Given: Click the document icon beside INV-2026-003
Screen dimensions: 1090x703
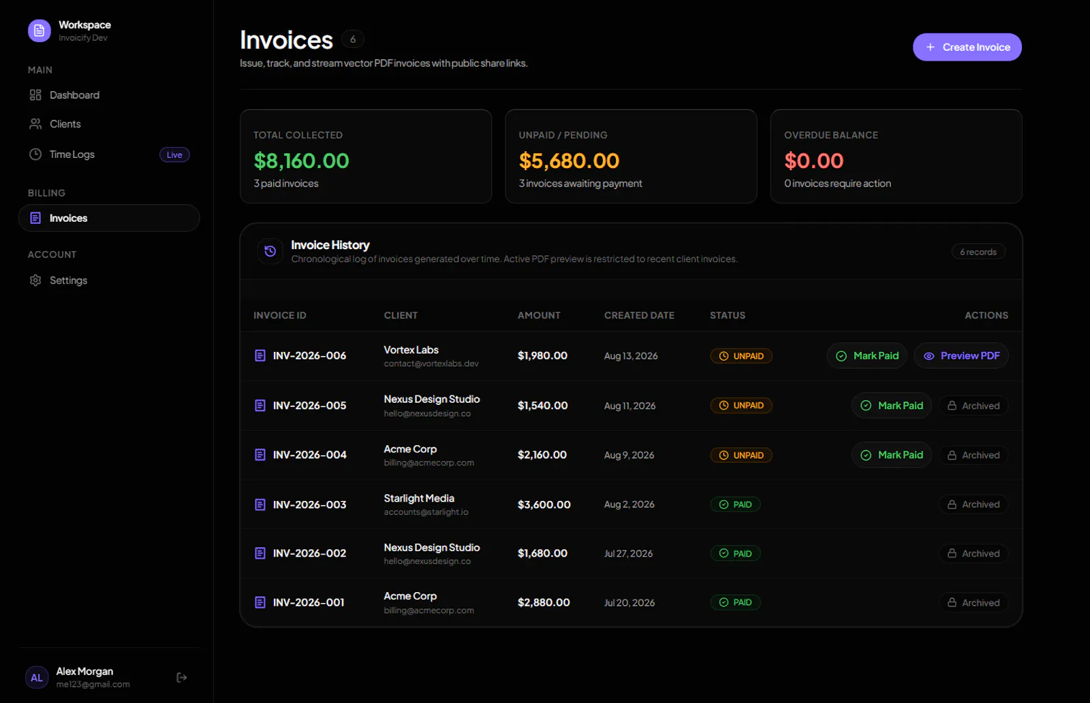Looking at the screenshot, I should pos(260,504).
